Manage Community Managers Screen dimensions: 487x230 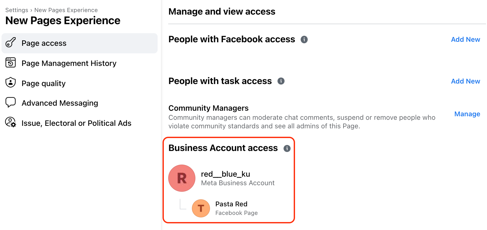point(467,114)
